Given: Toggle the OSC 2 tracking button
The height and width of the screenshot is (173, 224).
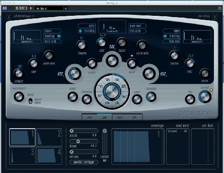Looking at the screenshot, I should click(x=87, y=31).
